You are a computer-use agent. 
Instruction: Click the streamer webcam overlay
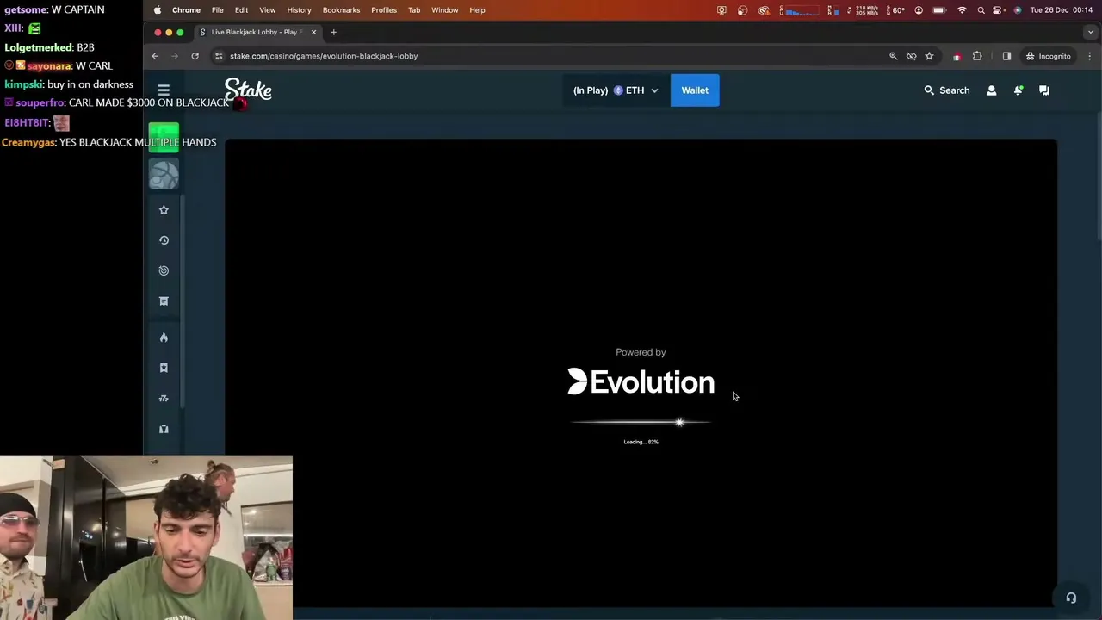146,537
